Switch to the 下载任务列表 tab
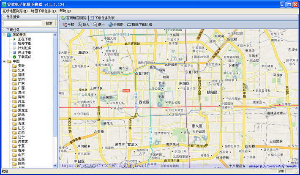 [102, 18]
